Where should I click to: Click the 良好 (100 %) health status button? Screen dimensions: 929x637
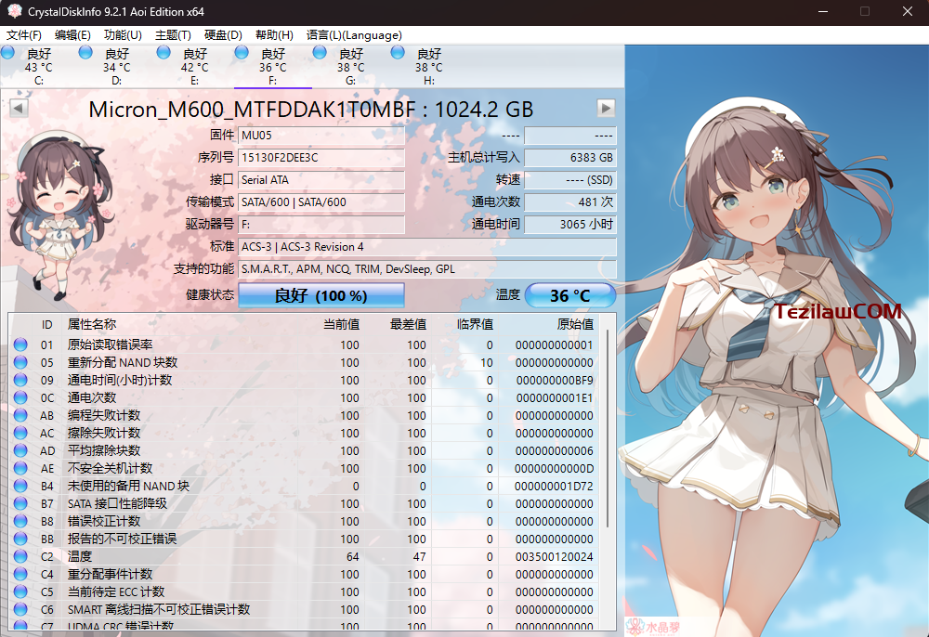point(321,294)
